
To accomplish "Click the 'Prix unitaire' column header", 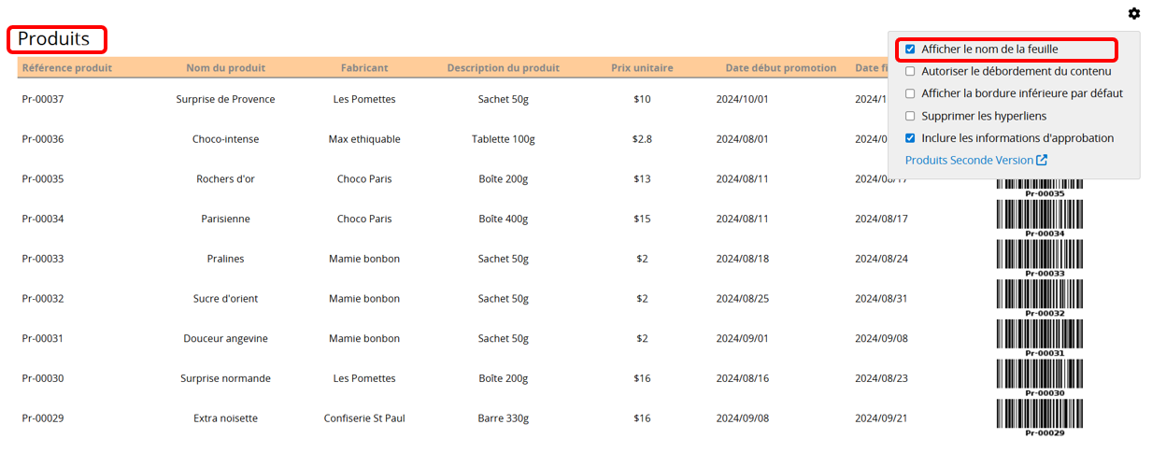I will click(x=642, y=68).
